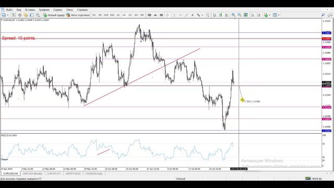Image resolution: width=334 pixels, height=188 pixels.
Task: Create a new chart window
Action: pyautogui.click(x=4, y=15)
